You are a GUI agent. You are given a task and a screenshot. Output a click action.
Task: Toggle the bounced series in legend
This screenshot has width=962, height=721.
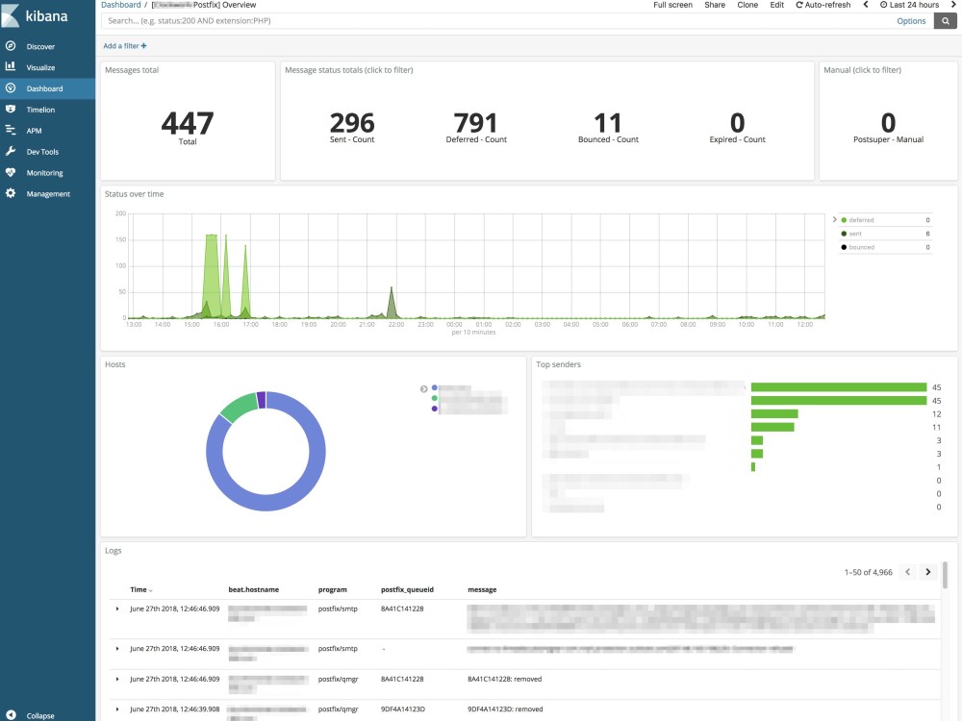(861, 247)
